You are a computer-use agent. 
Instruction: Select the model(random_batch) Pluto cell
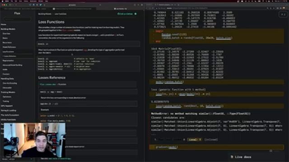[217, 82]
